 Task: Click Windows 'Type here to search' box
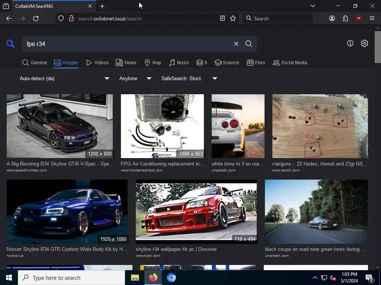(x=71, y=278)
